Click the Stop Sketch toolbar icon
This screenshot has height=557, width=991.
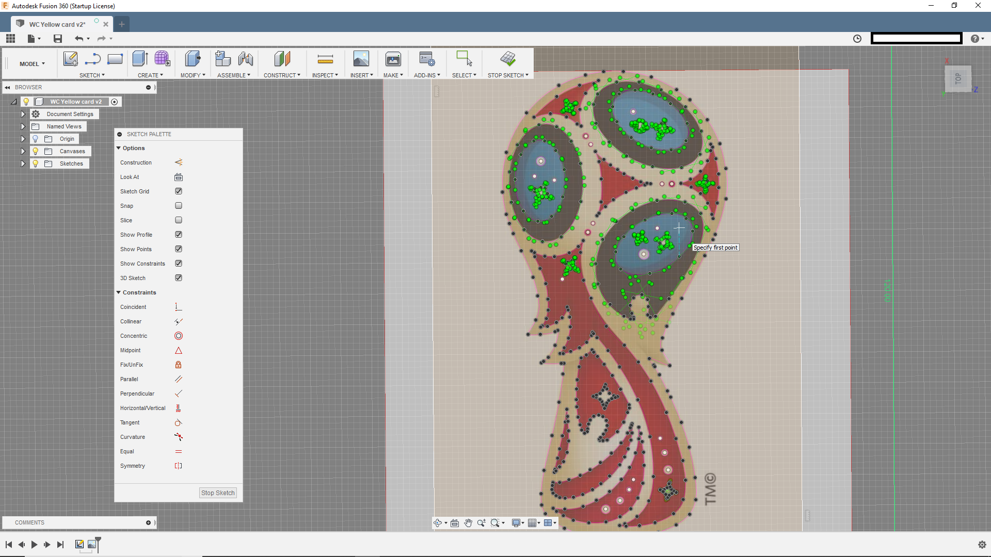tap(508, 59)
